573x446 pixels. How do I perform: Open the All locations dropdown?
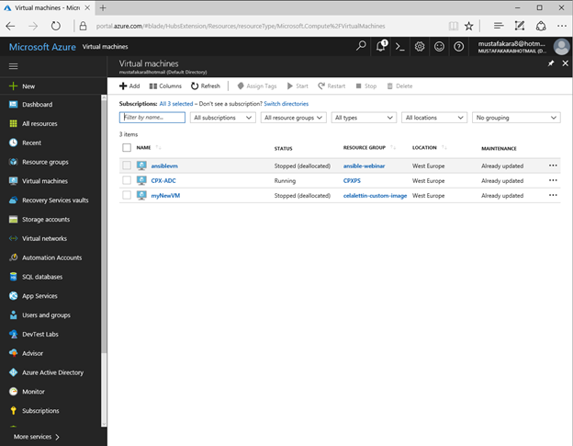[434, 118]
